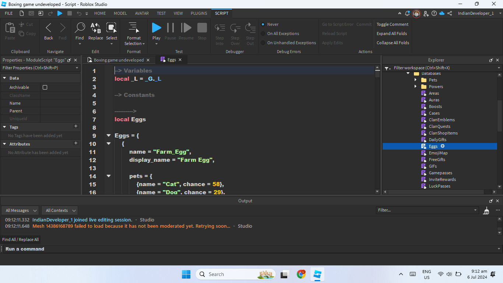
Task: Open the All Contexts dropdown
Action: pyautogui.click(x=59, y=210)
